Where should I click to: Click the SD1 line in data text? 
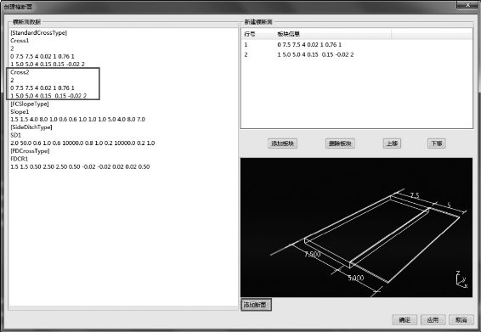pos(15,135)
